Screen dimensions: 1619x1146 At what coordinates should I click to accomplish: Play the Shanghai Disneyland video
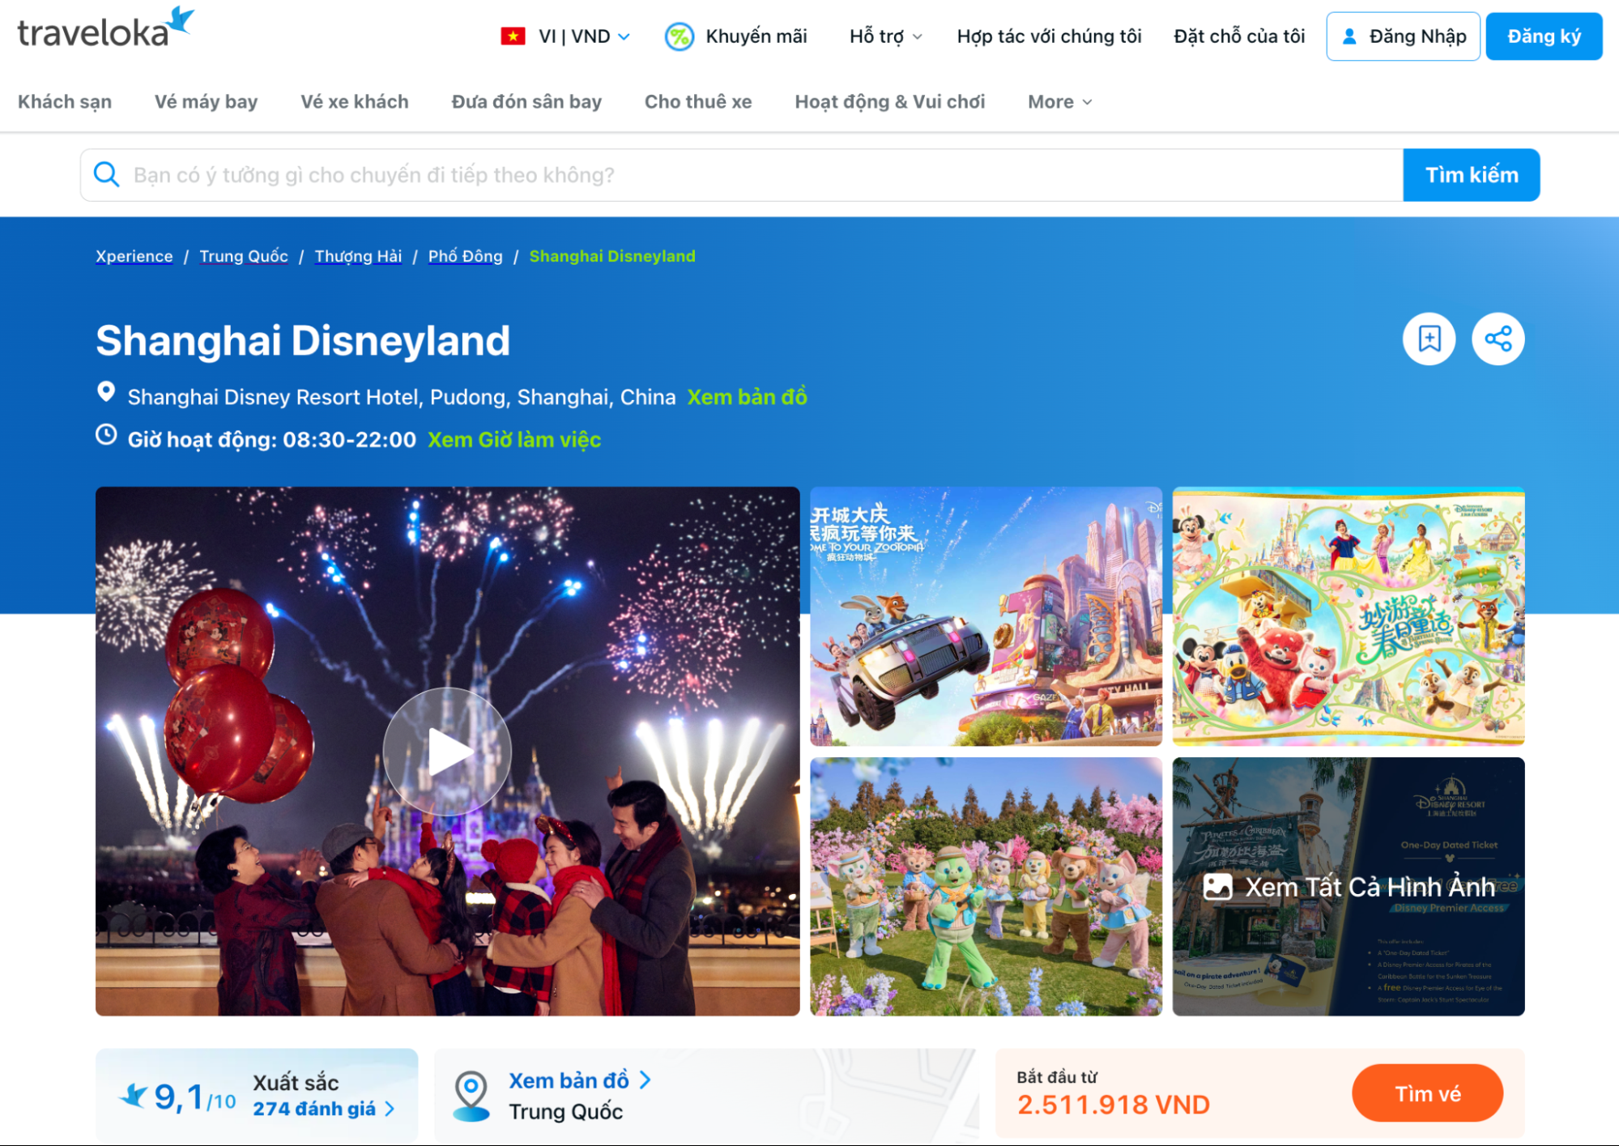click(x=446, y=751)
